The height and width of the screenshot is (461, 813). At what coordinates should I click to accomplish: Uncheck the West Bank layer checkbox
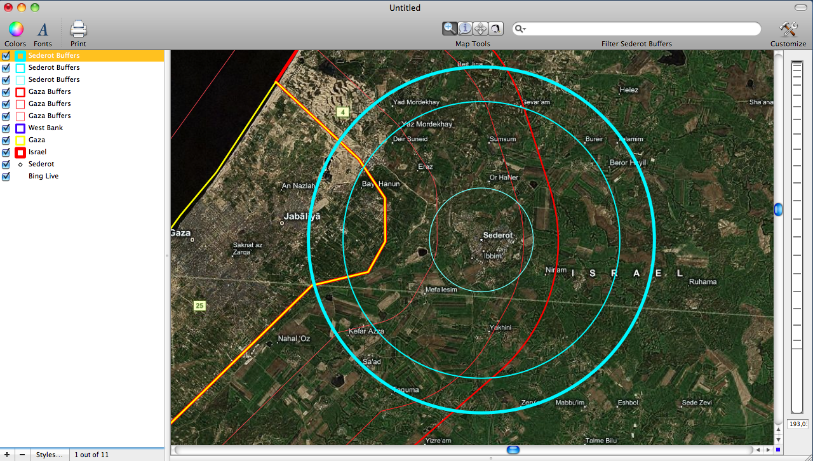[x=6, y=128]
